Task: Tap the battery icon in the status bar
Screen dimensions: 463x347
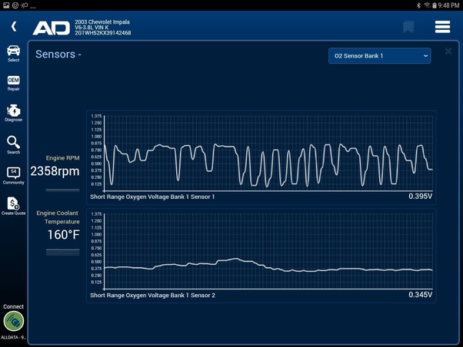Action: click(435, 5)
